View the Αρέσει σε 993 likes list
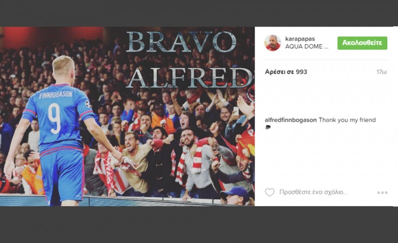398x243 pixels. [286, 72]
